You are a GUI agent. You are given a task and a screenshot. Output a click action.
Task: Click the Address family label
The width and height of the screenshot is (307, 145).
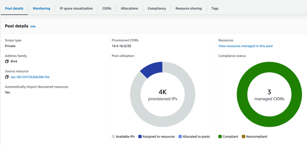[x=16, y=56]
